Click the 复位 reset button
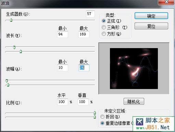The width and height of the screenshot is (175, 132). click(x=151, y=26)
